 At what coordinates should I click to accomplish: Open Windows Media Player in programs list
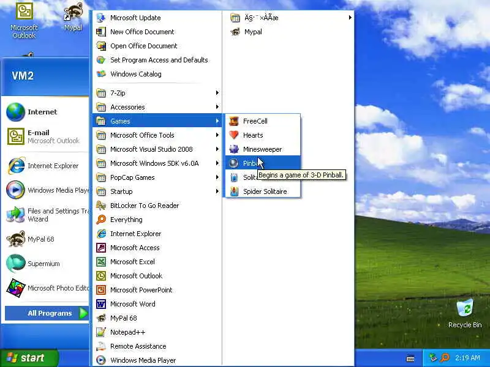(x=157, y=360)
